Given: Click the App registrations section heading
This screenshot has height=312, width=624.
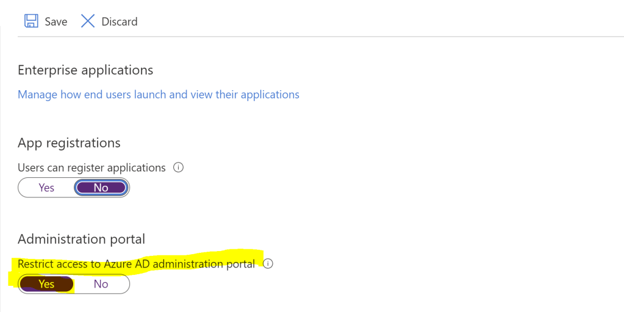Looking at the screenshot, I should coord(69,143).
